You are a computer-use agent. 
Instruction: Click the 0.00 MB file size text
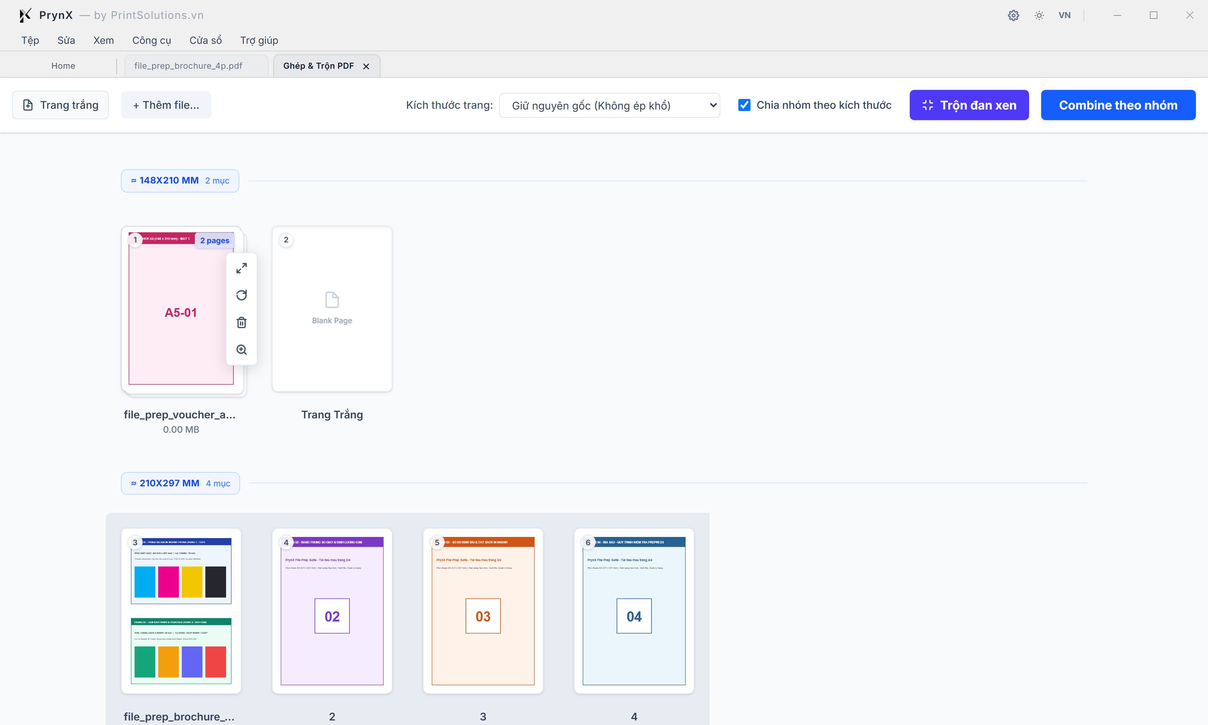181,429
